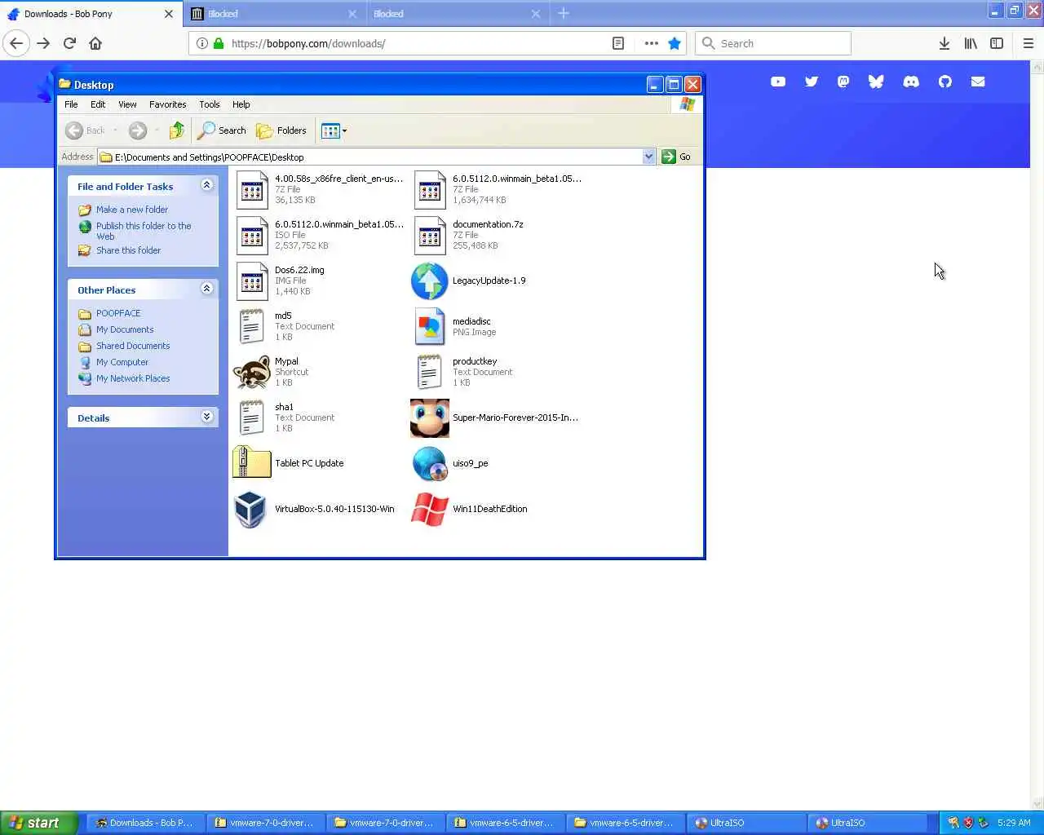The height and width of the screenshot is (835, 1044).
Task: Switch to first UltraISO taskbar button
Action: pyautogui.click(x=747, y=823)
